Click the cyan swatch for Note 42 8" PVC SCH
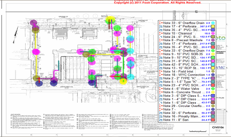 point(213,64)
